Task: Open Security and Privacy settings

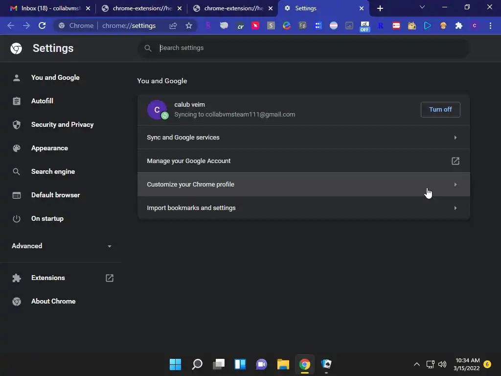Action: click(62, 125)
